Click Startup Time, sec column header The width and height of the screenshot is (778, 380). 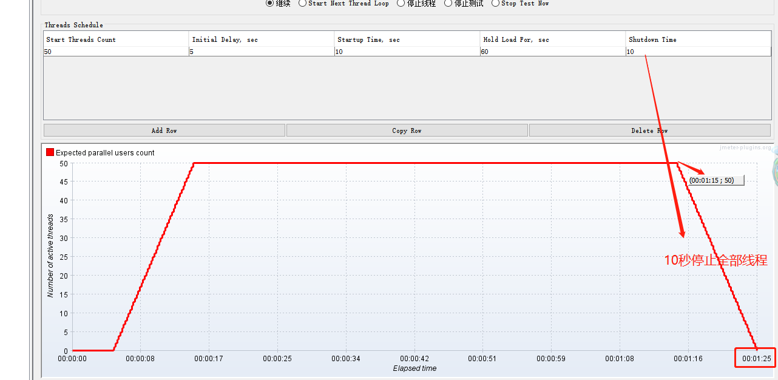407,39
